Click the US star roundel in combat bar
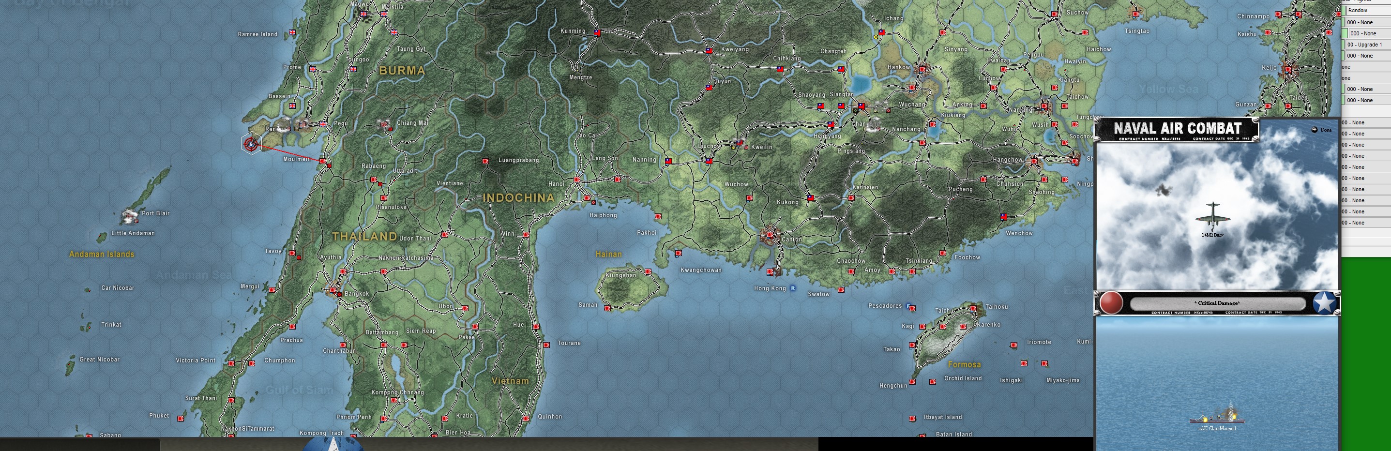1391x451 pixels. (x=1325, y=303)
